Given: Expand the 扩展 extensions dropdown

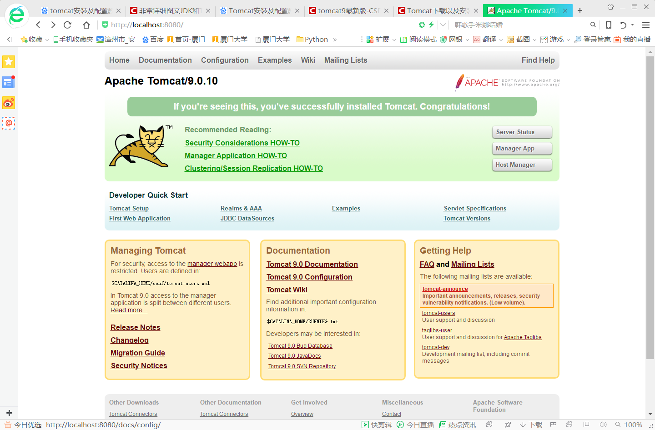Looking at the screenshot, I should 394,40.
